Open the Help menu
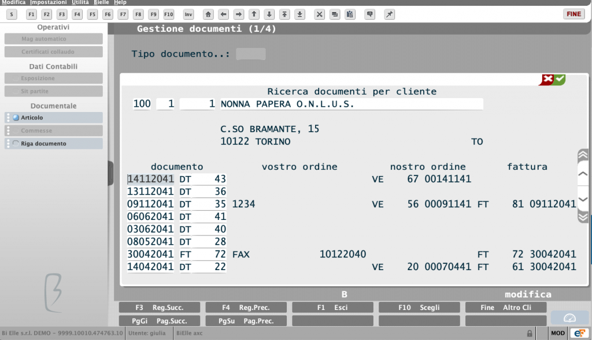Screen dimensions: 592x340 click(120, 2)
